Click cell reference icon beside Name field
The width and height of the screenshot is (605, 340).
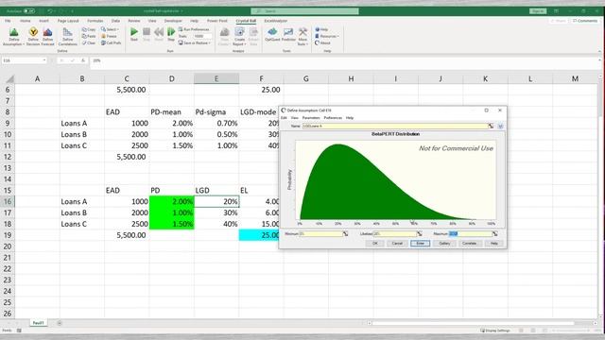491,126
